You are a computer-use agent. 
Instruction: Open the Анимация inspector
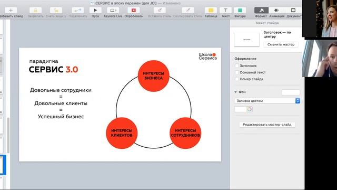(x=276, y=10)
